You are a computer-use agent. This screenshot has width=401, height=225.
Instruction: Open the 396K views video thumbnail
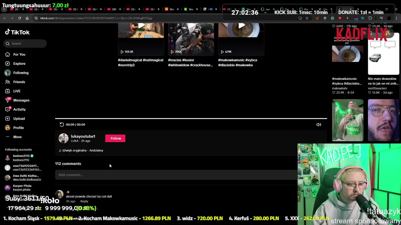(191, 39)
